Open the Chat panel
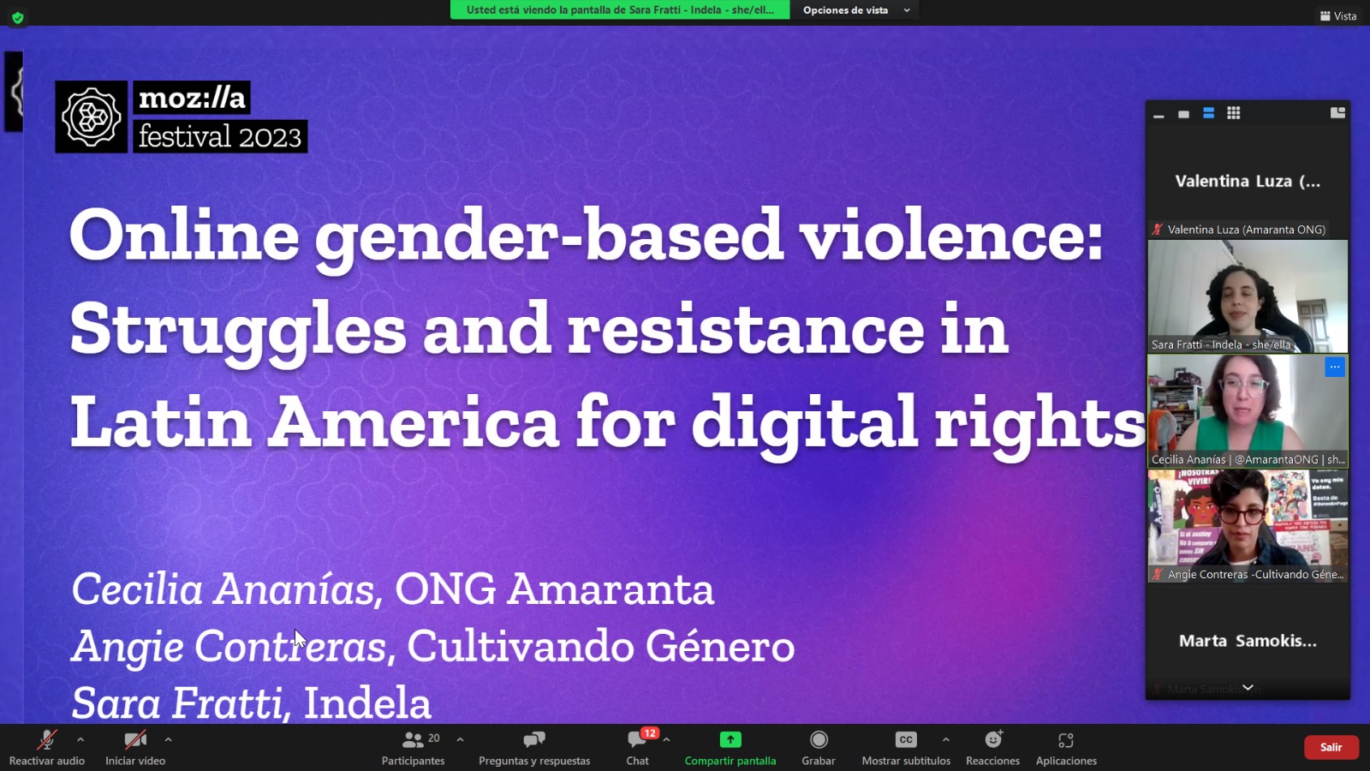Screen dimensions: 1370x771 pyautogui.click(x=637, y=745)
